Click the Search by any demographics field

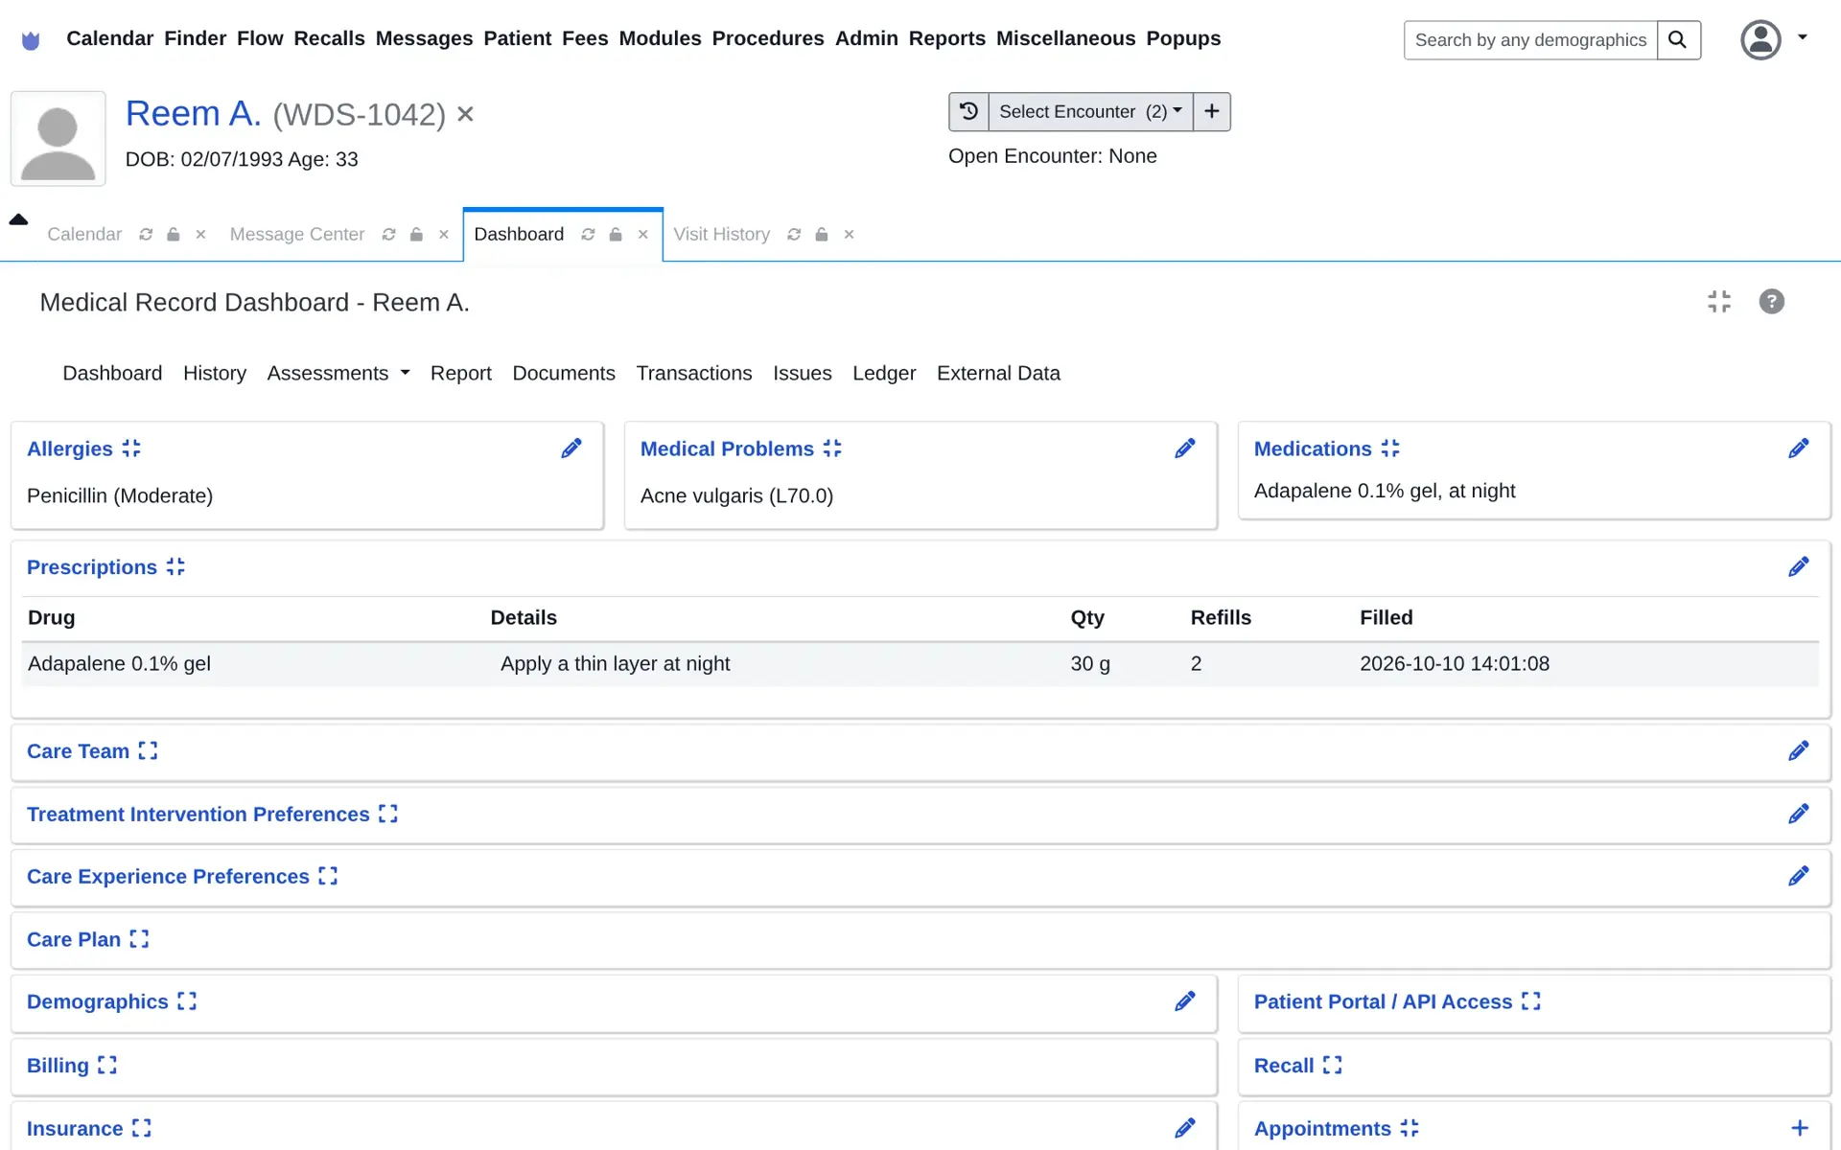(1530, 40)
